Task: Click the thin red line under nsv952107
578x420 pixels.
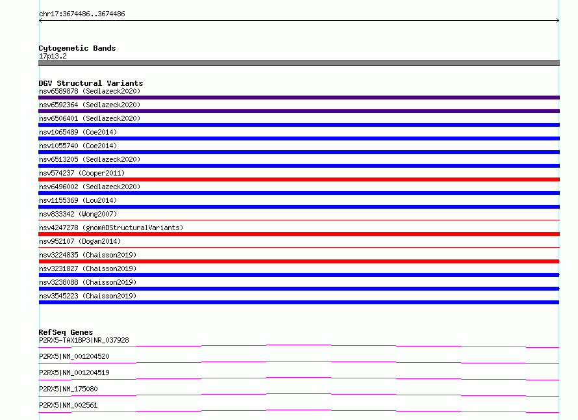Action: (x=299, y=247)
